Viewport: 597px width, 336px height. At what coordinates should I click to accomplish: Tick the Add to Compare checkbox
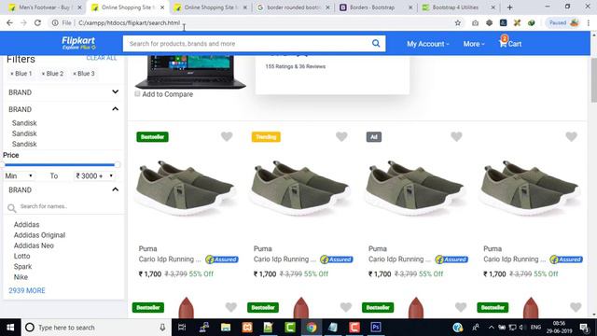coord(137,93)
